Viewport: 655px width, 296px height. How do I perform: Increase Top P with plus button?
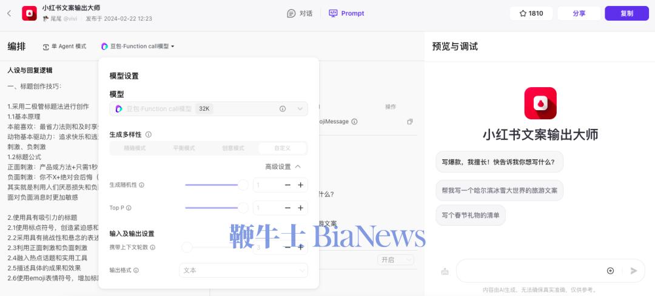[300, 208]
